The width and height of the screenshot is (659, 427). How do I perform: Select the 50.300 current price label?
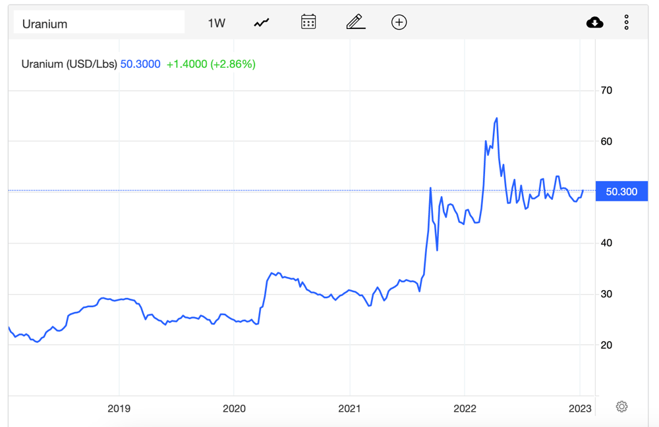tap(621, 191)
